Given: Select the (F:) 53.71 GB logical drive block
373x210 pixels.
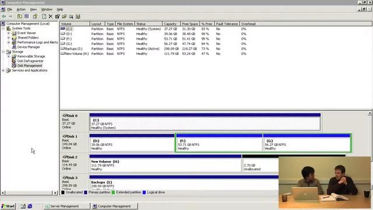Looking at the screenshot, I should click(219, 142).
